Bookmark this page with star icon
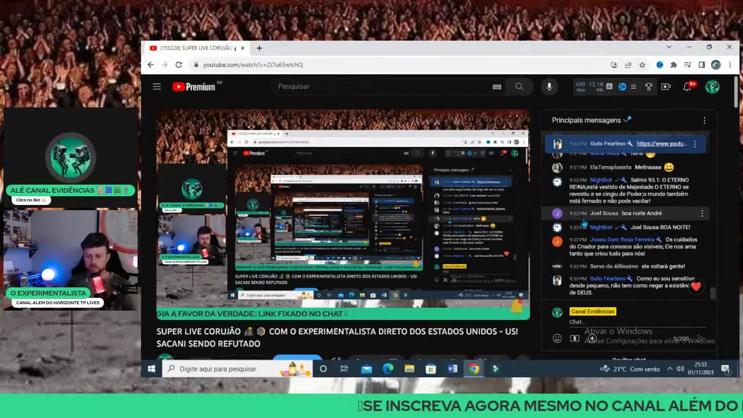743x418 pixels. coord(642,65)
